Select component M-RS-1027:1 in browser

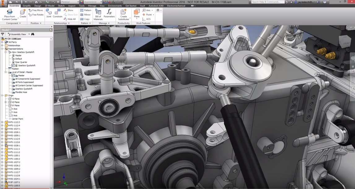click(x=14, y=129)
